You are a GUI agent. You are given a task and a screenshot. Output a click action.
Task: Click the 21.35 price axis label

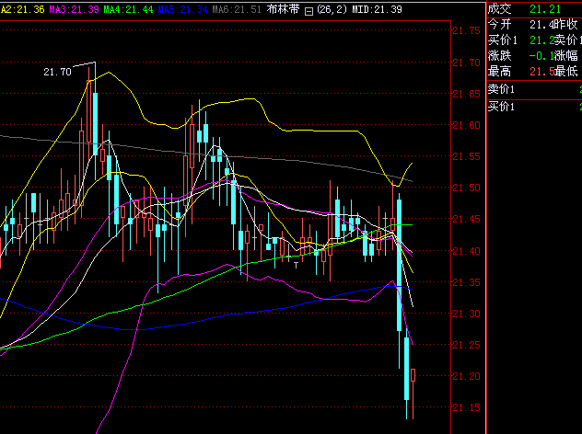[466, 282]
